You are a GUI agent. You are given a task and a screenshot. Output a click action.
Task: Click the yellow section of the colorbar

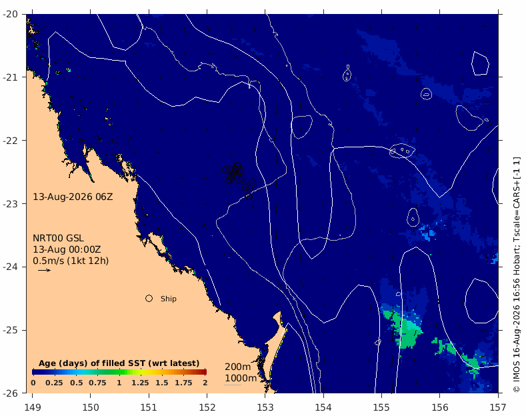click(x=147, y=372)
